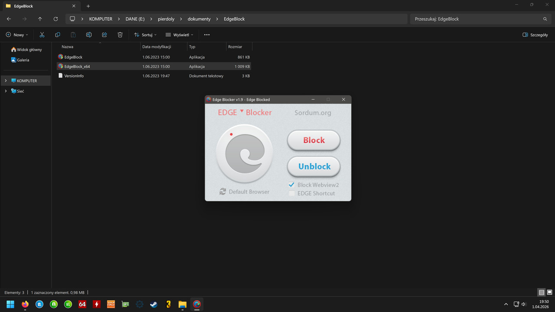
Task: Click DANE (E:) breadcrumb
Action: [x=135, y=19]
